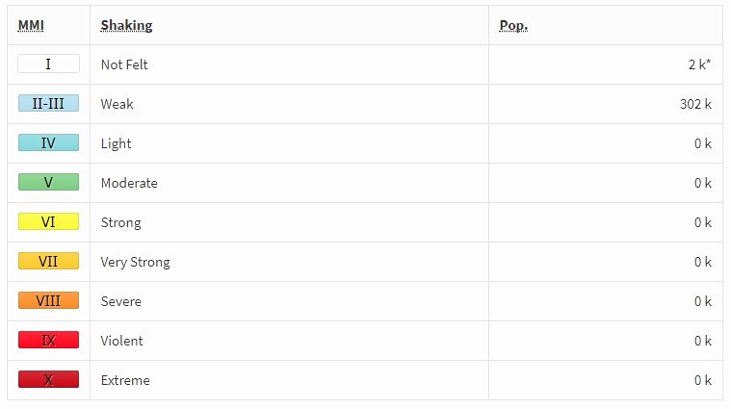Click the Moderate shaking label

coord(129,183)
